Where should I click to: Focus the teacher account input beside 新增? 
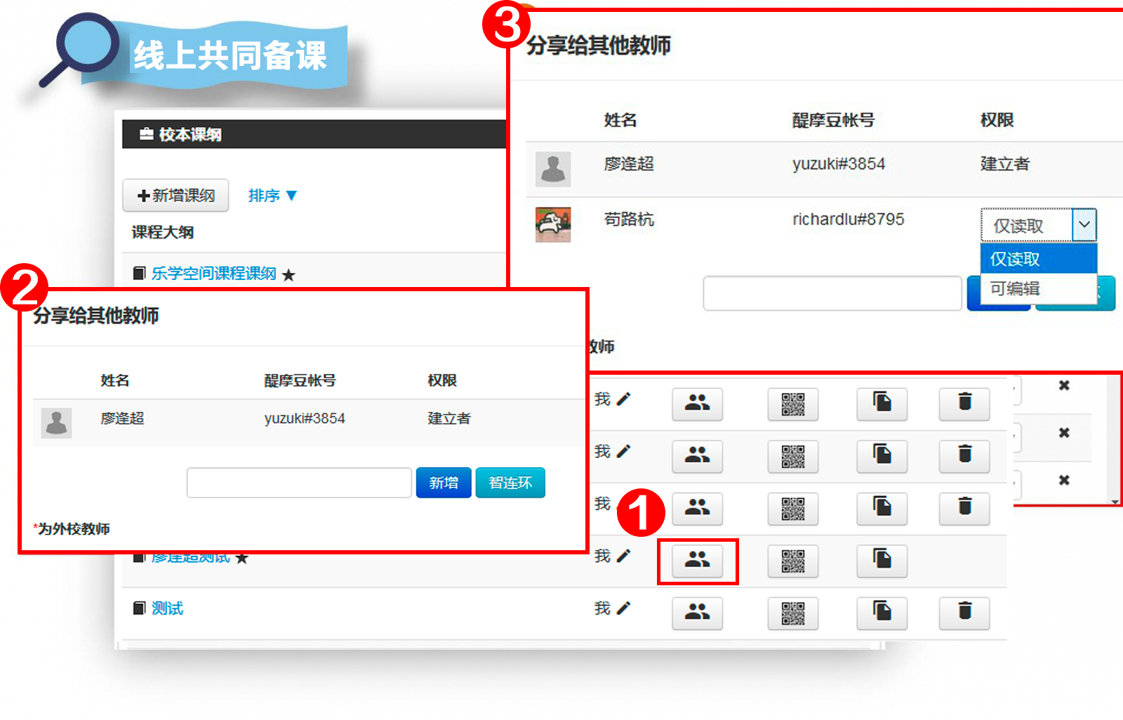(x=299, y=483)
